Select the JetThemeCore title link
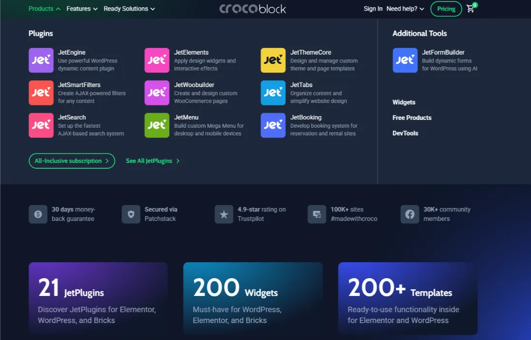531x340 pixels. tap(311, 52)
